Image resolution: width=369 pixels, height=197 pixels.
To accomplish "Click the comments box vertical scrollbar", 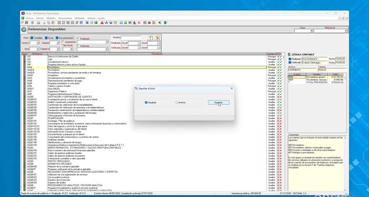I will [x=345, y=163].
